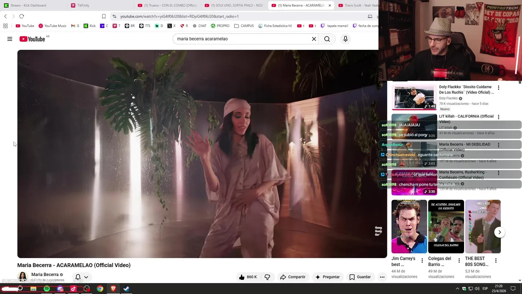
Task: Open Windows notification center icon
Action: pos(513,289)
